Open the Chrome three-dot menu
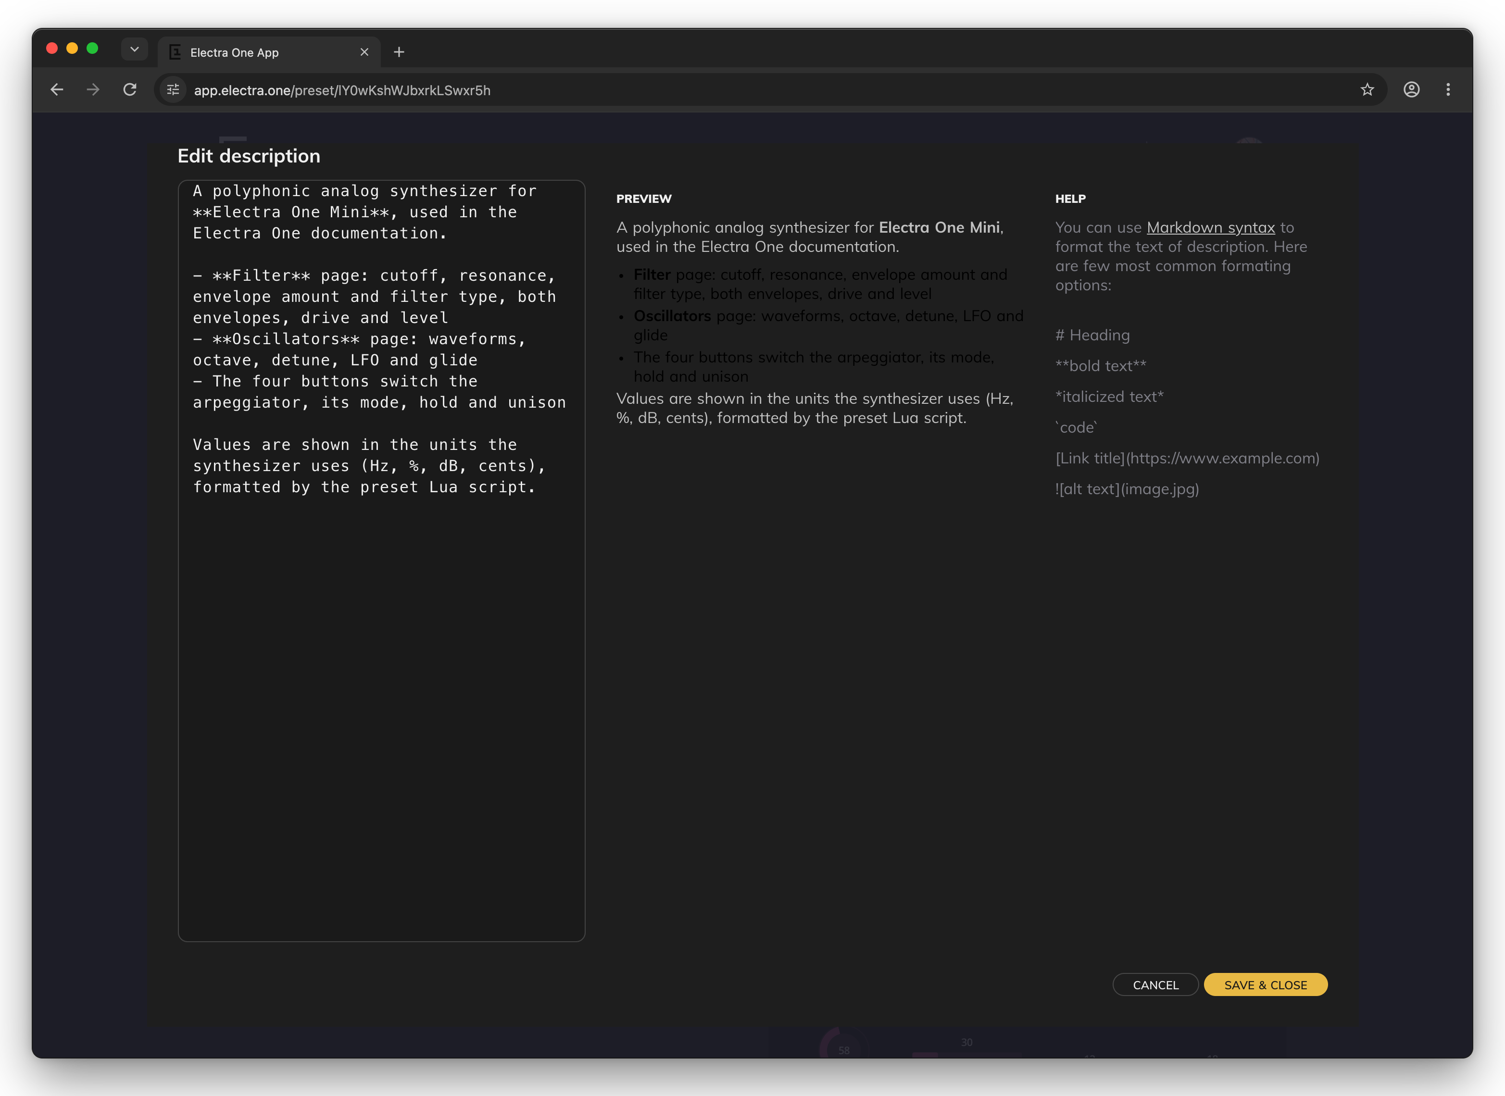Image resolution: width=1505 pixels, height=1096 pixels. click(x=1448, y=89)
